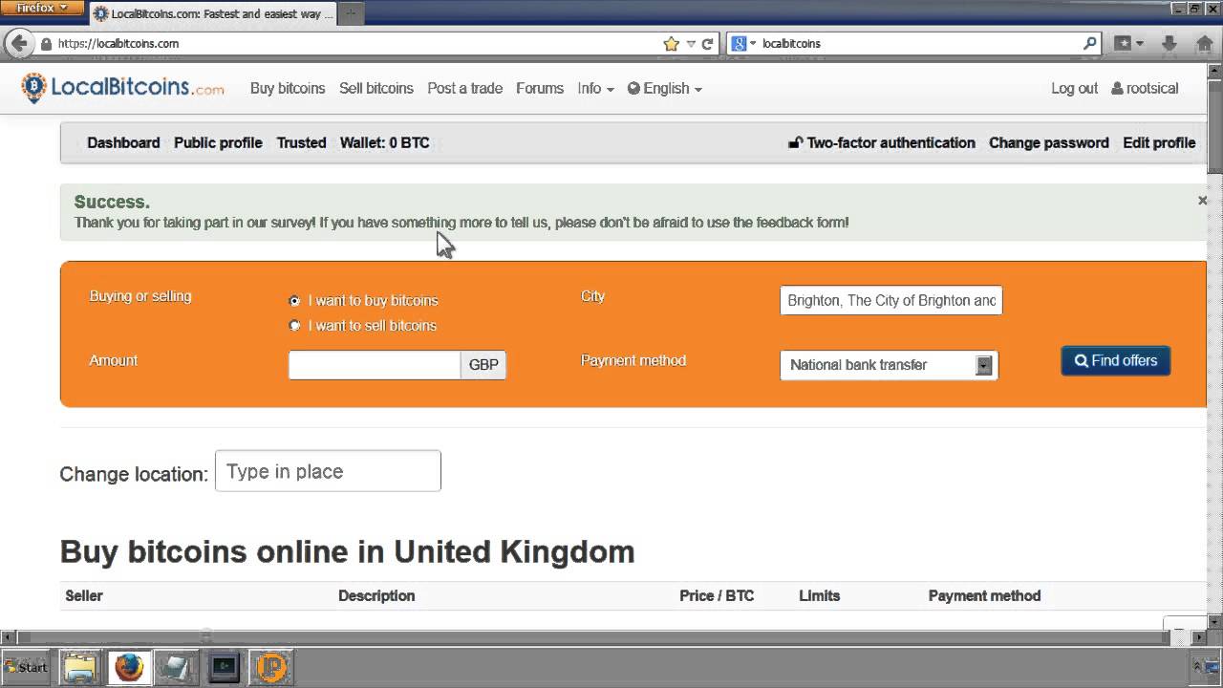The image size is (1223, 688).
Task: Click the Limits column header
Action: pos(819,595)
